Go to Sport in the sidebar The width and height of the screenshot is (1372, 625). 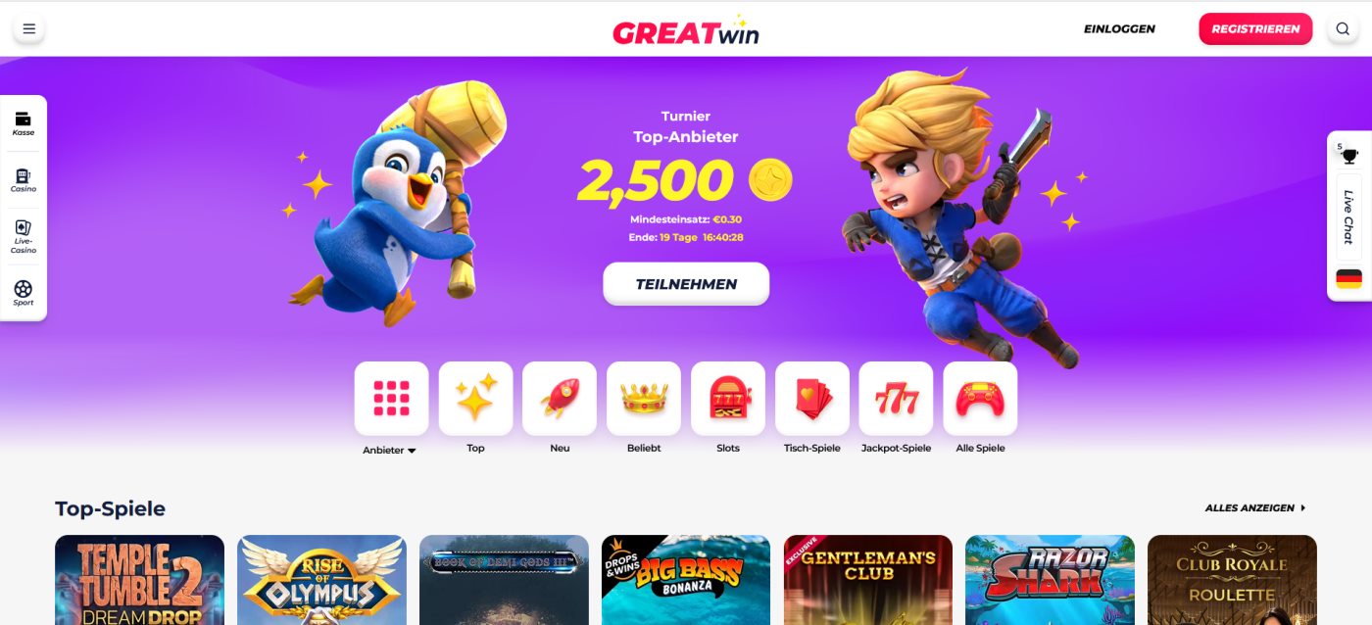point(24,292)
